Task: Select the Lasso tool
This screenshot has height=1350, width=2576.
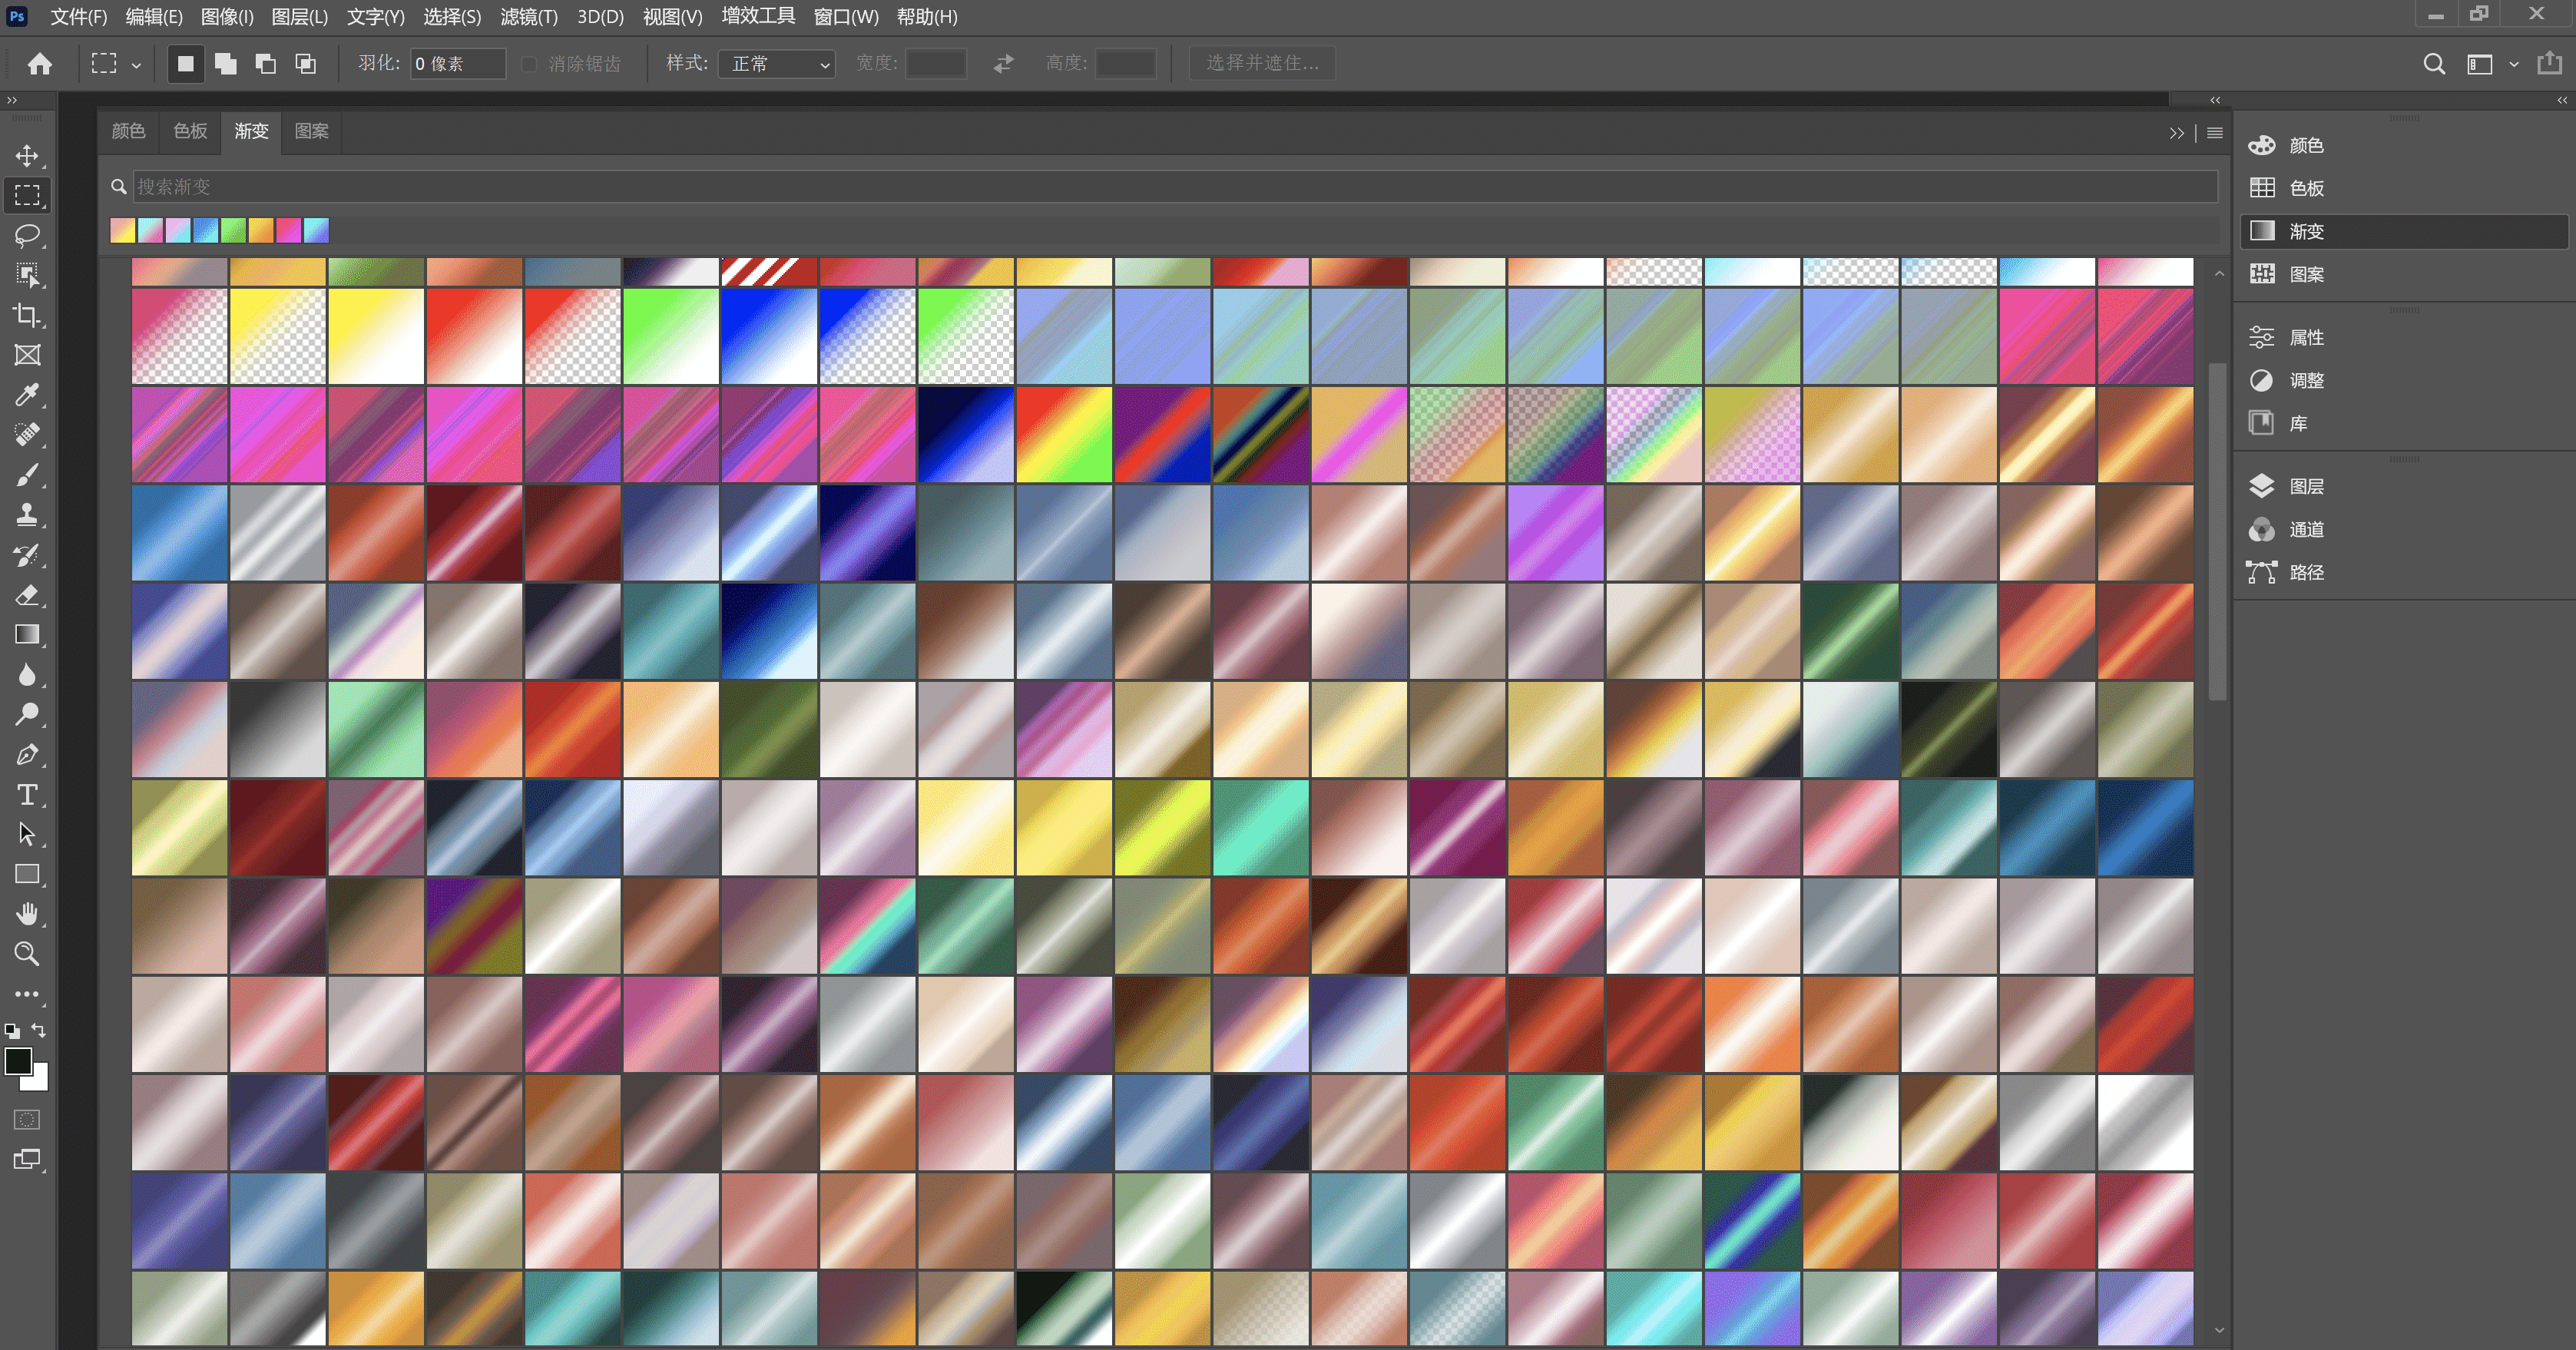Action: tap(27, 235)
